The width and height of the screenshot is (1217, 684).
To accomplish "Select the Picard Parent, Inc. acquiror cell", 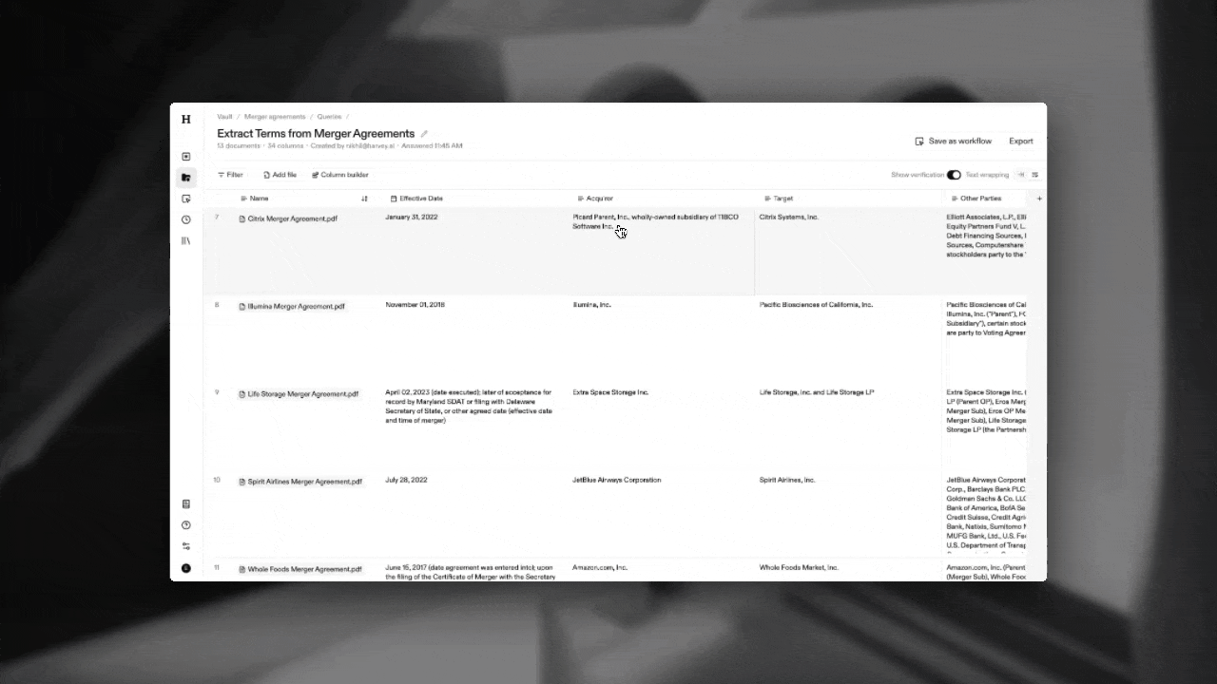I will pyautogui.click(x=661, y=251).
